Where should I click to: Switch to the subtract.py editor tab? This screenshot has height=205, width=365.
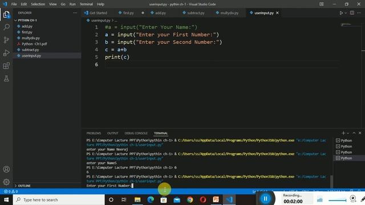click(x=196, y=13)
